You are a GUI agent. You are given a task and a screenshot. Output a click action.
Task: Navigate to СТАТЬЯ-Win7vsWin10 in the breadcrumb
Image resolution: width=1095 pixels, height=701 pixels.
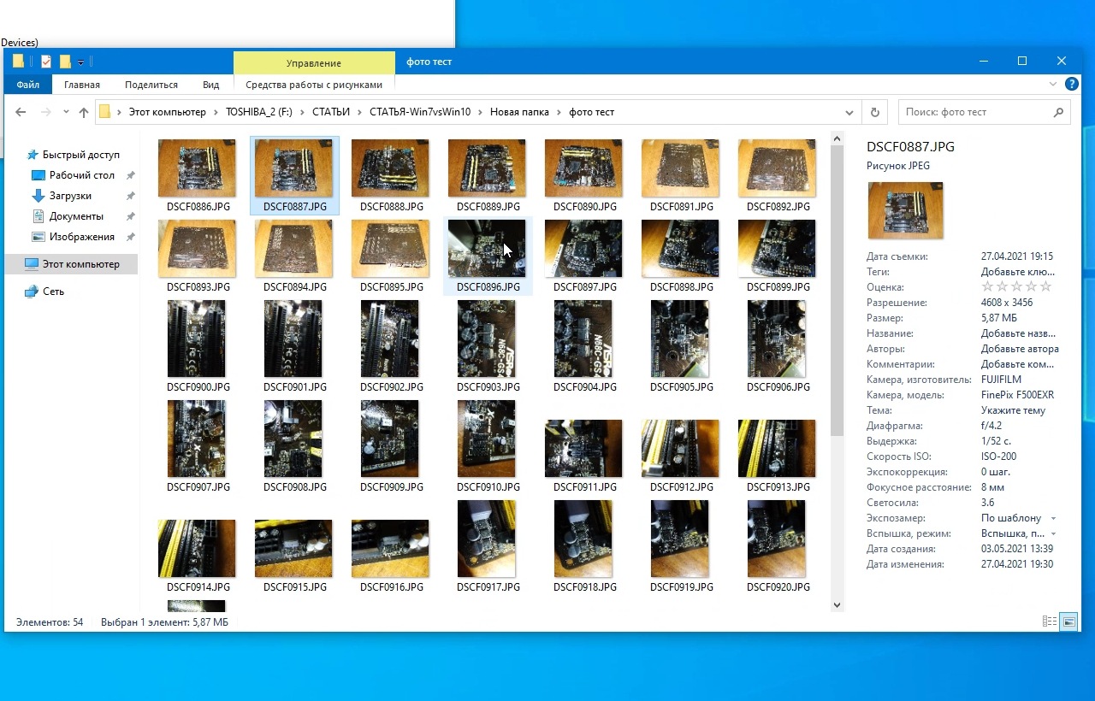pos(420,112)
